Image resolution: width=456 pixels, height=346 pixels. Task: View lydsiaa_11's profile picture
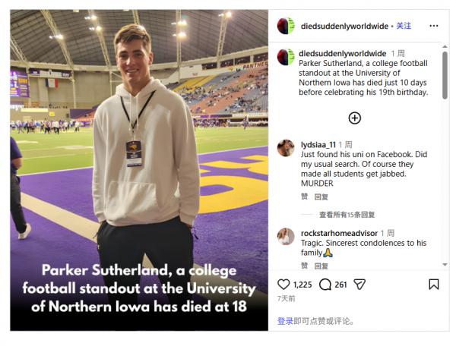click(286, 147)
